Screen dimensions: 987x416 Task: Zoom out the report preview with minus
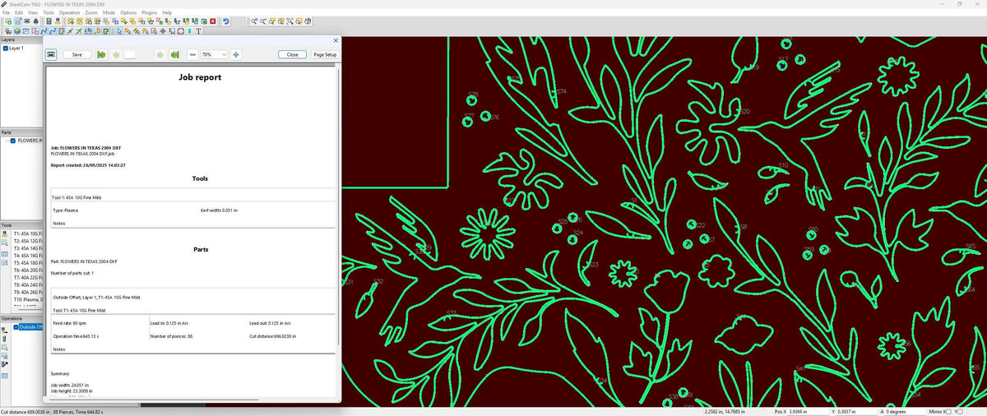tap(192, 54)
